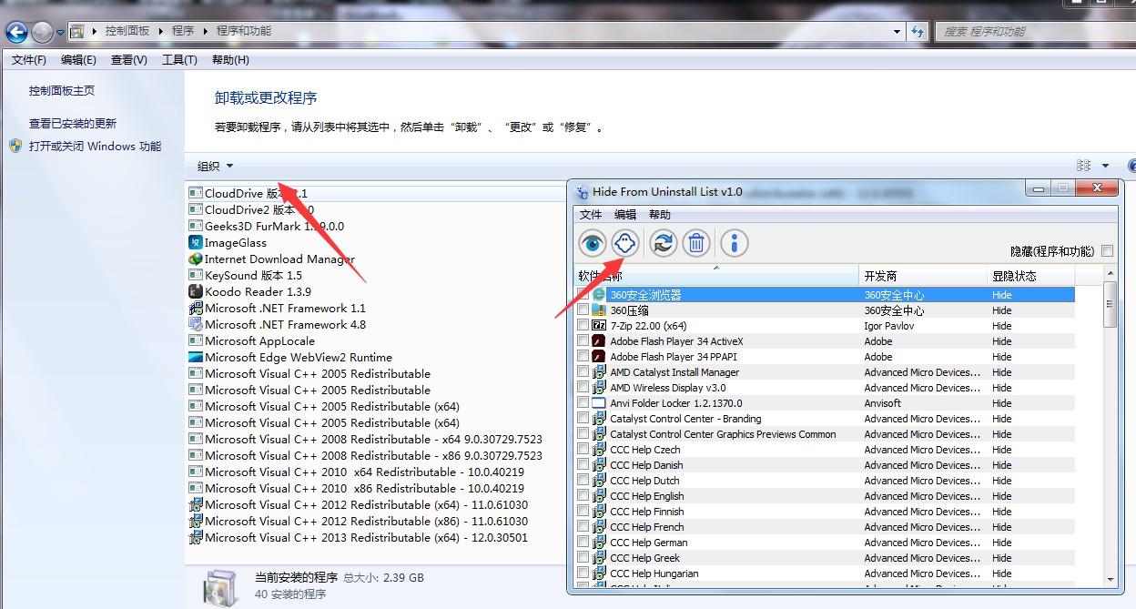Open the 帮助(H) menu in Explorer
The image size is (1136, 609).
point(230,60)
